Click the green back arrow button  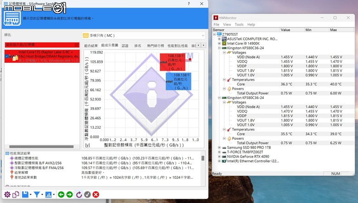(61, 195)
